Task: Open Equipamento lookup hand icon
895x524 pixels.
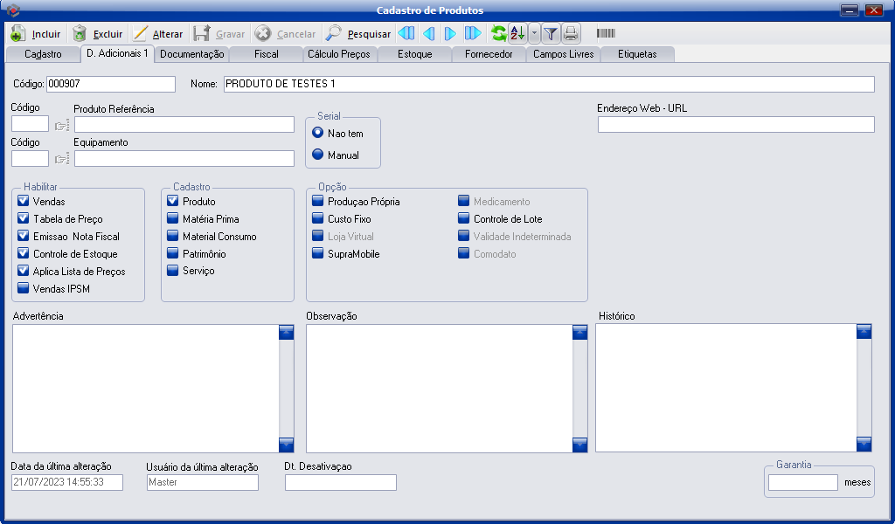Action: tap(61, 159)
